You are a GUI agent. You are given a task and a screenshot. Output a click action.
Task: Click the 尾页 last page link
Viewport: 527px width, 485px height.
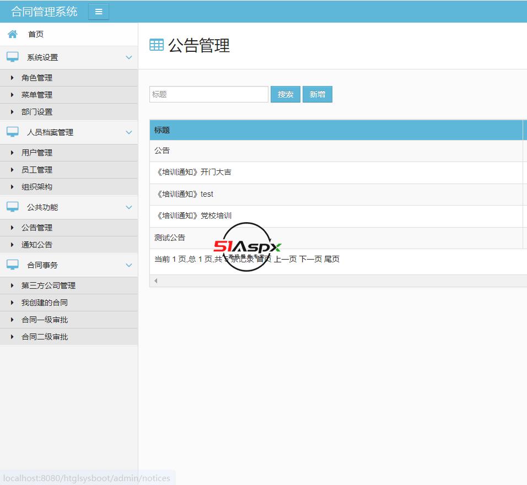pos(332,259)
